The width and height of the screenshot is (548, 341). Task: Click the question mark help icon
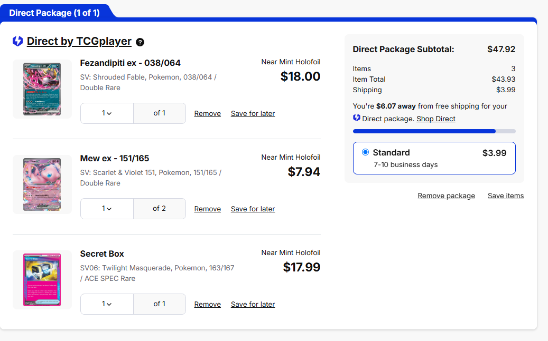coord(140,42)
